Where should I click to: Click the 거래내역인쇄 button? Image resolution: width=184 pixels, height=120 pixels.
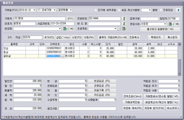(x=132, y=102)
